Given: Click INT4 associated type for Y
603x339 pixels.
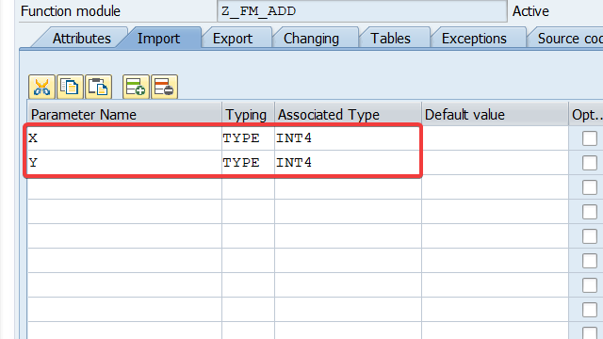Looking at the screenshot, I should (348, 163).
